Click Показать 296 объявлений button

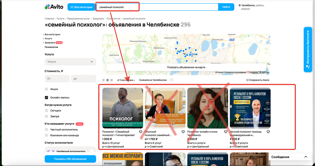[x=70, y=159]
